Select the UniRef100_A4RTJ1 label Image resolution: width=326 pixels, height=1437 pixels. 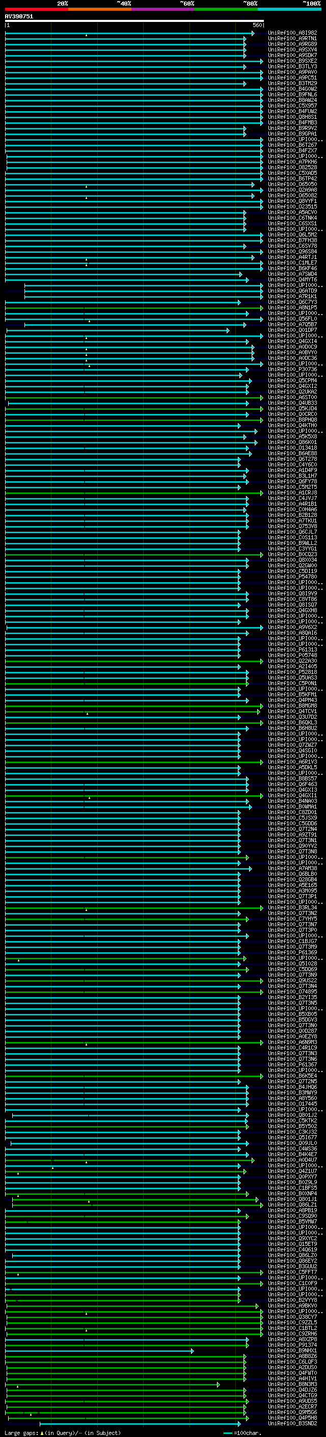coord(292,257)
